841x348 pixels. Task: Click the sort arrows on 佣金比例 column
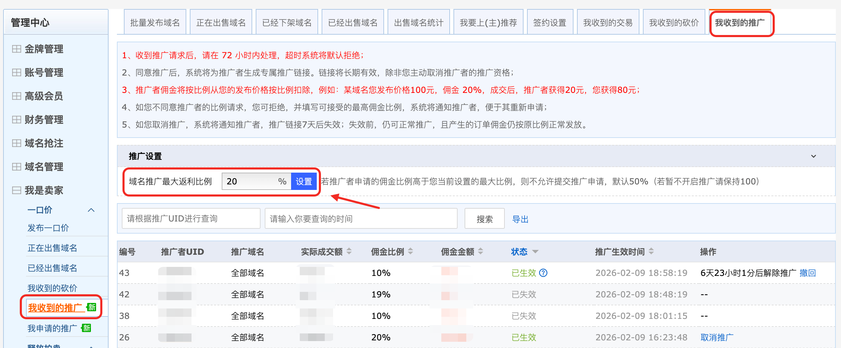[x=410, y=251]
